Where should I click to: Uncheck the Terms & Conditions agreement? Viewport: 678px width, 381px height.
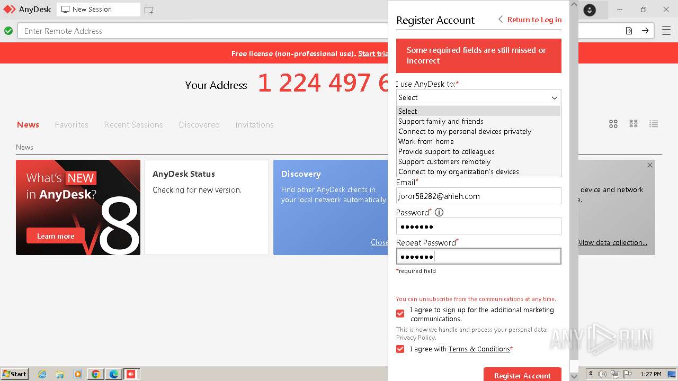[x=400, y=349]
